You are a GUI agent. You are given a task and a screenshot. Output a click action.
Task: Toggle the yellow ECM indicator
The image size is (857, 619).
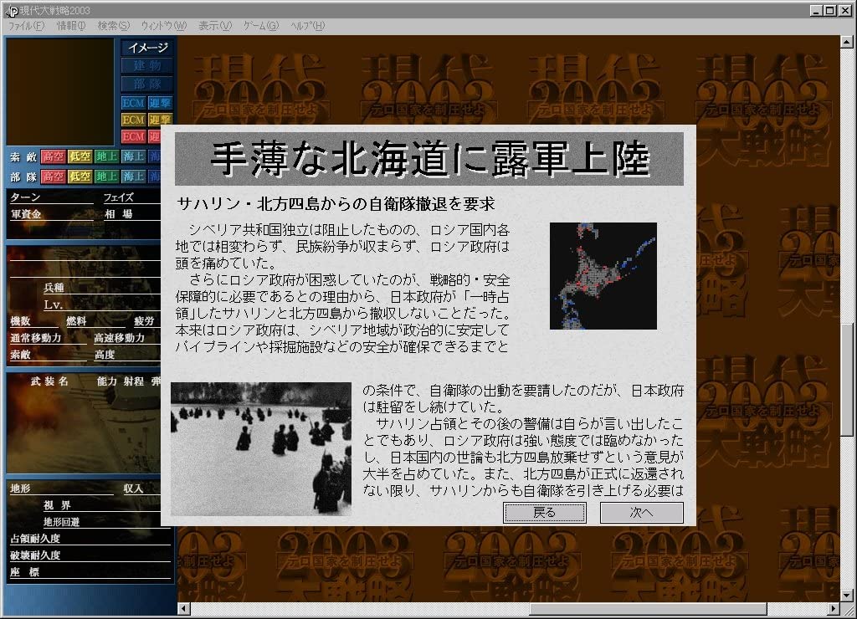134,120
